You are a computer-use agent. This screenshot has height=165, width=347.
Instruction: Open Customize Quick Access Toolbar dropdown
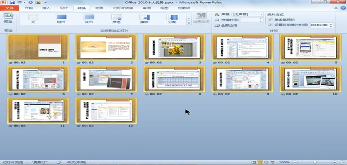(x=45, y=2)
